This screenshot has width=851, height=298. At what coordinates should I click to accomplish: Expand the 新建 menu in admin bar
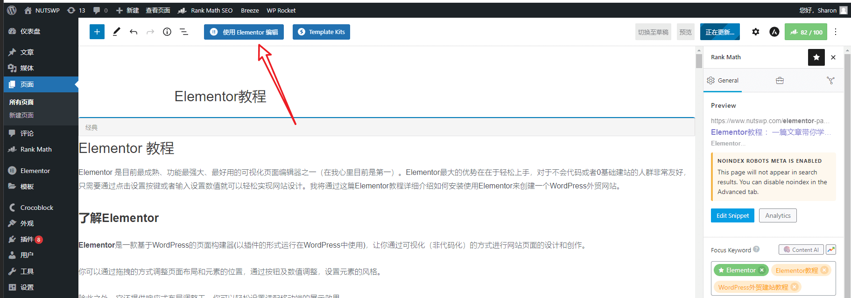(127, 10)
